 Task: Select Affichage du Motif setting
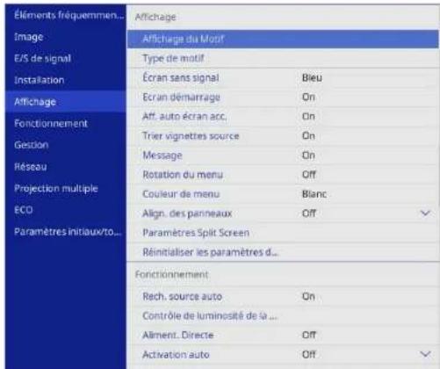tap(283, 39)
